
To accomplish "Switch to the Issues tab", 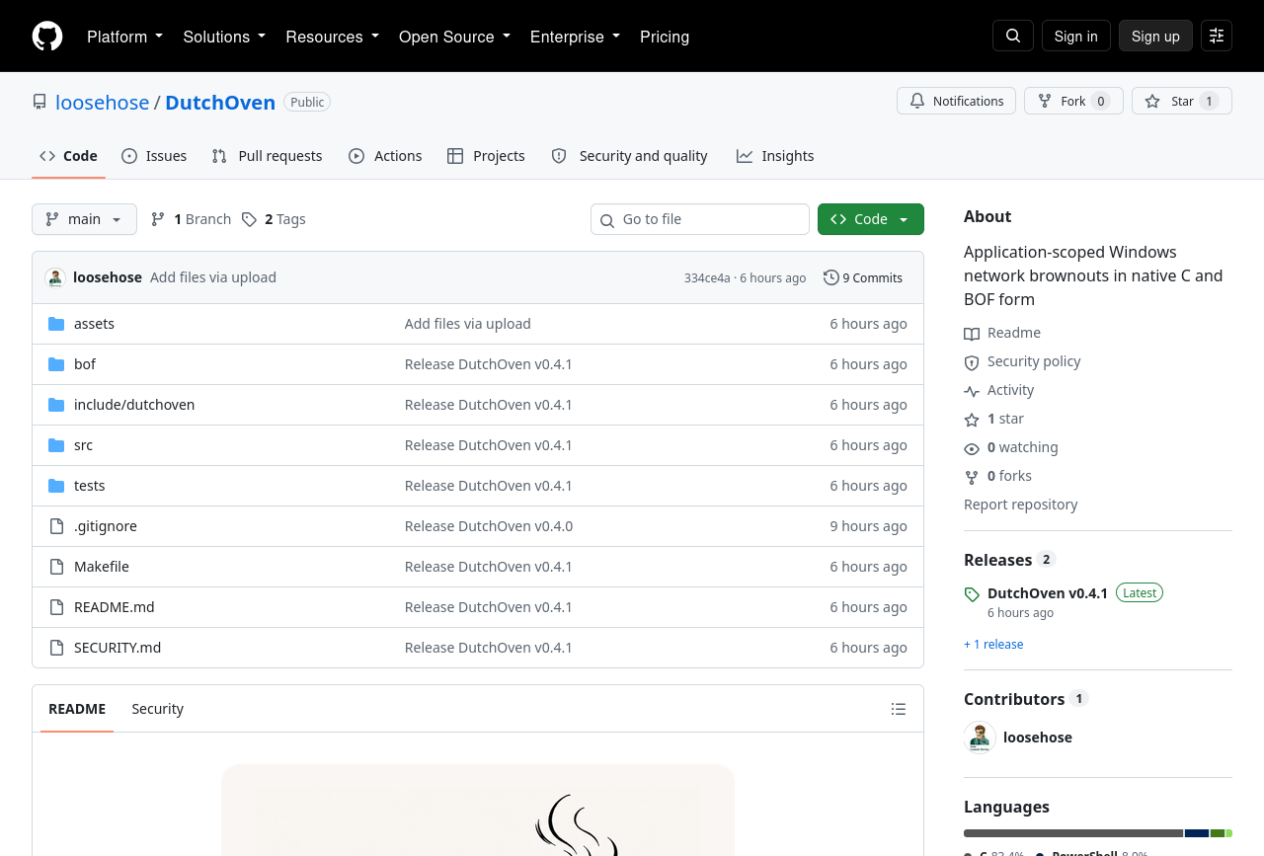I will (154, 156).
